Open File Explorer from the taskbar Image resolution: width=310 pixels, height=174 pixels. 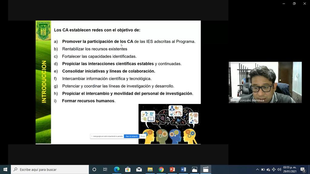point(150,169)
